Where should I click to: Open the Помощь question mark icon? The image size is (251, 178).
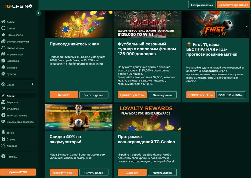click(x=3, y=156)
